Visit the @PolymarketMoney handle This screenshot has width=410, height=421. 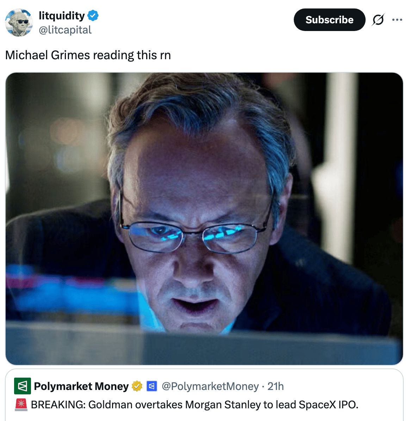[x=210, y=386]
